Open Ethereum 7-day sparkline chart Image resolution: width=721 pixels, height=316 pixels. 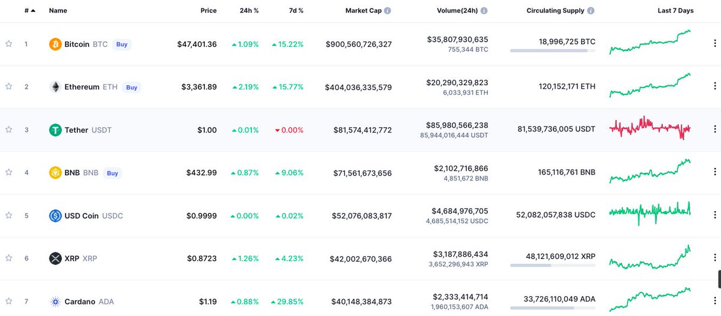(x=650, y=85)
